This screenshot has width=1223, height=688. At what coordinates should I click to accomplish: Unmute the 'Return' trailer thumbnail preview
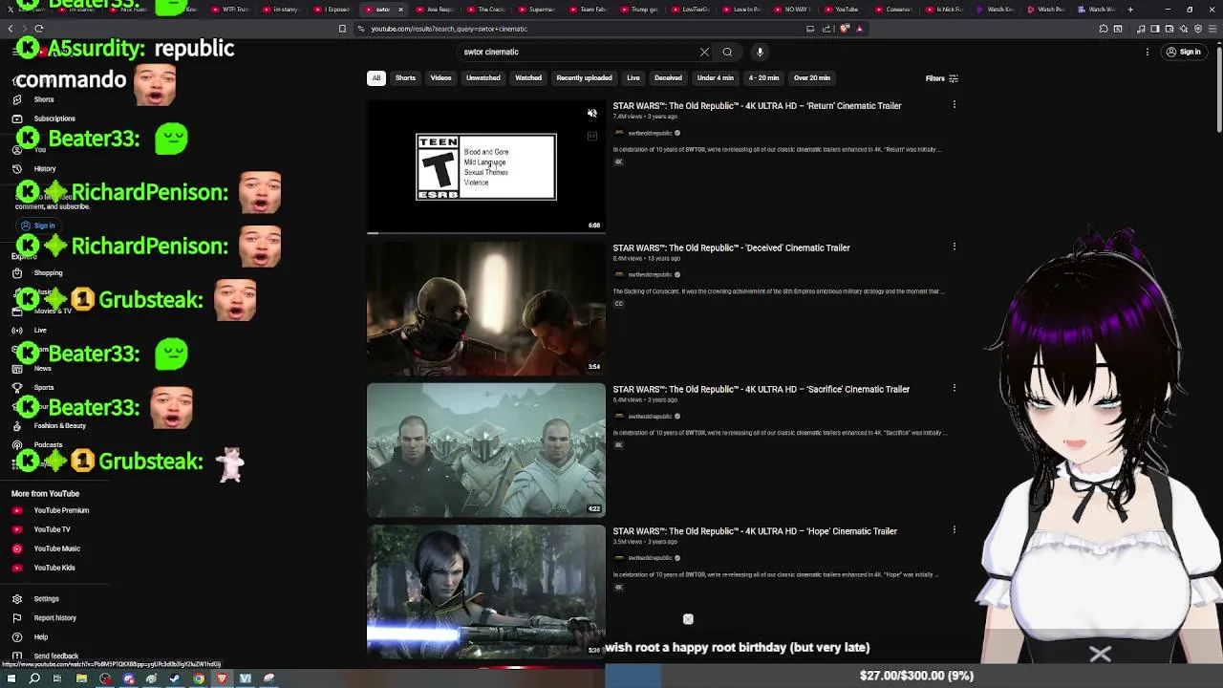point(592,114)
